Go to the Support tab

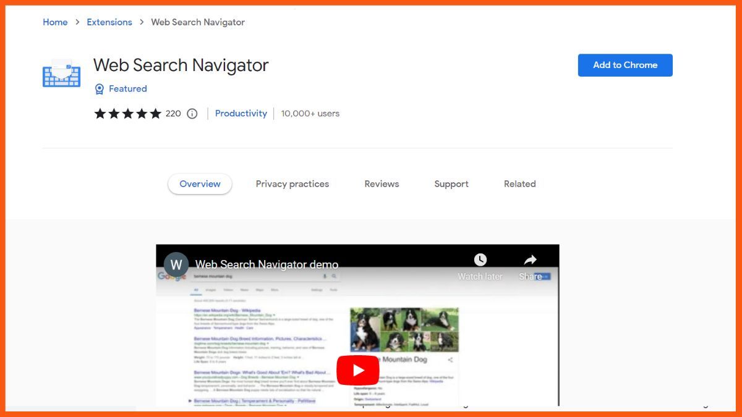click(451, 184)
